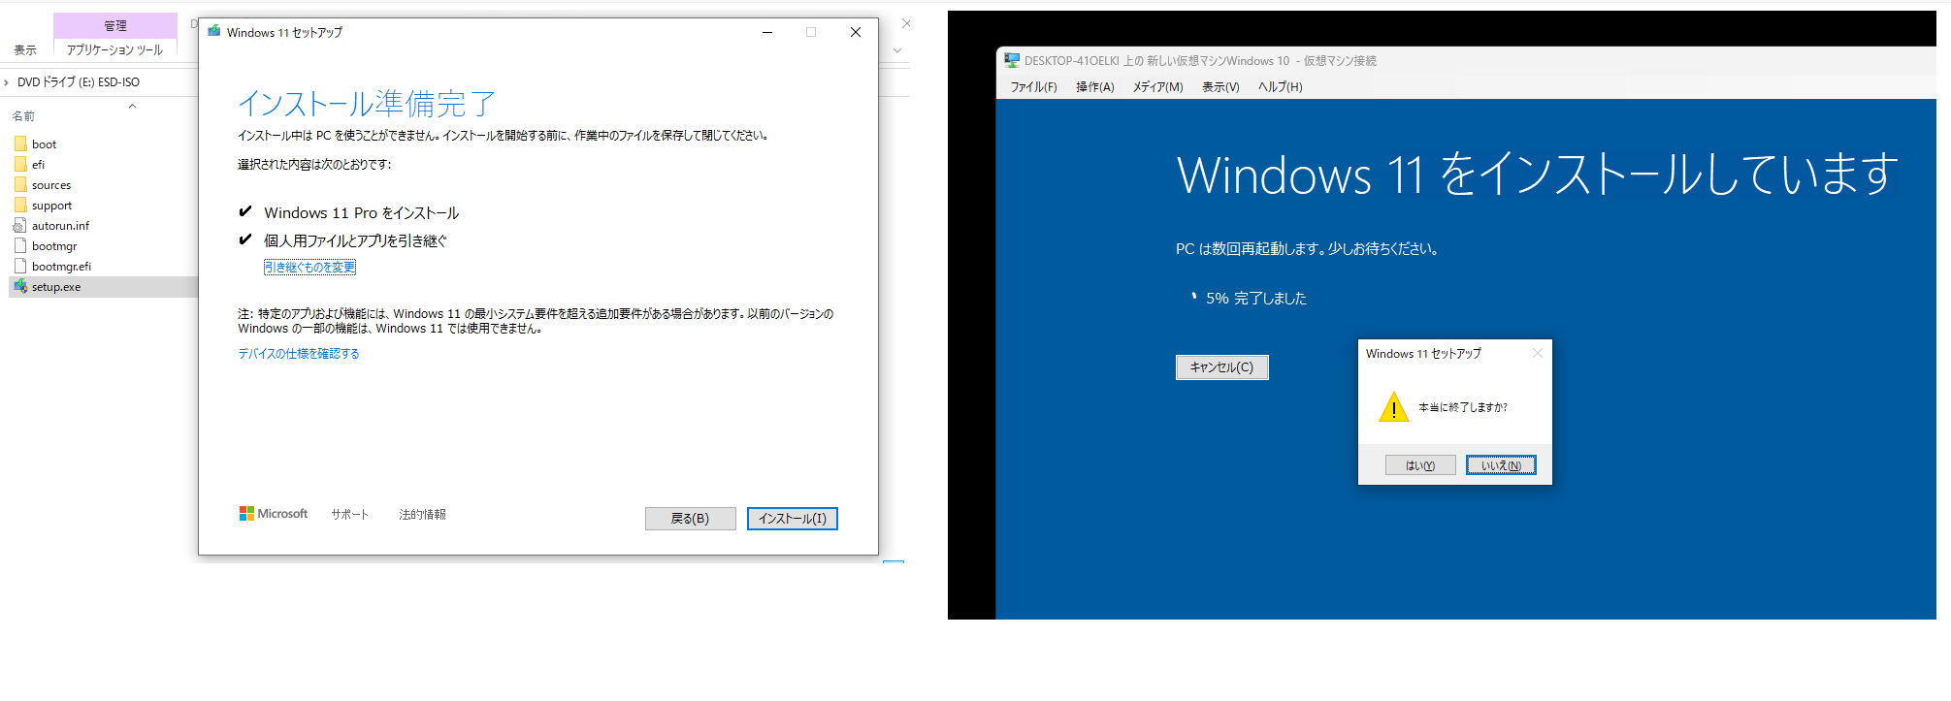1951x701 pixels.
Task: Click キャンセル(C) in the installing screen
Action: [1222, 367]
